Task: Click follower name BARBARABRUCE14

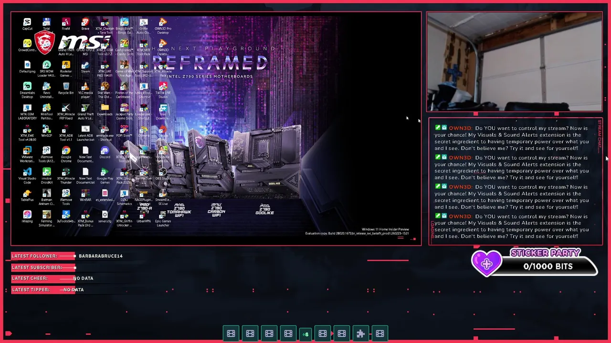Action: [101, 256]
